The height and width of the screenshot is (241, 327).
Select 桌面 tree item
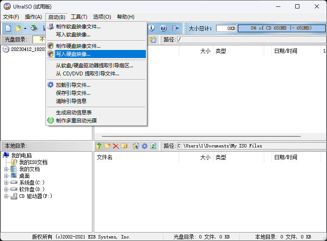click(25, 176)
